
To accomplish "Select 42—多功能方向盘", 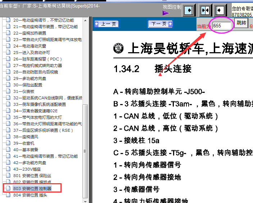I will pos(30,163).
